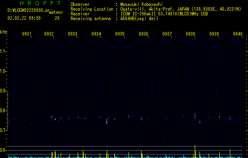Click the 0940 time marker
248x158 pixels.
pos(238,34)
